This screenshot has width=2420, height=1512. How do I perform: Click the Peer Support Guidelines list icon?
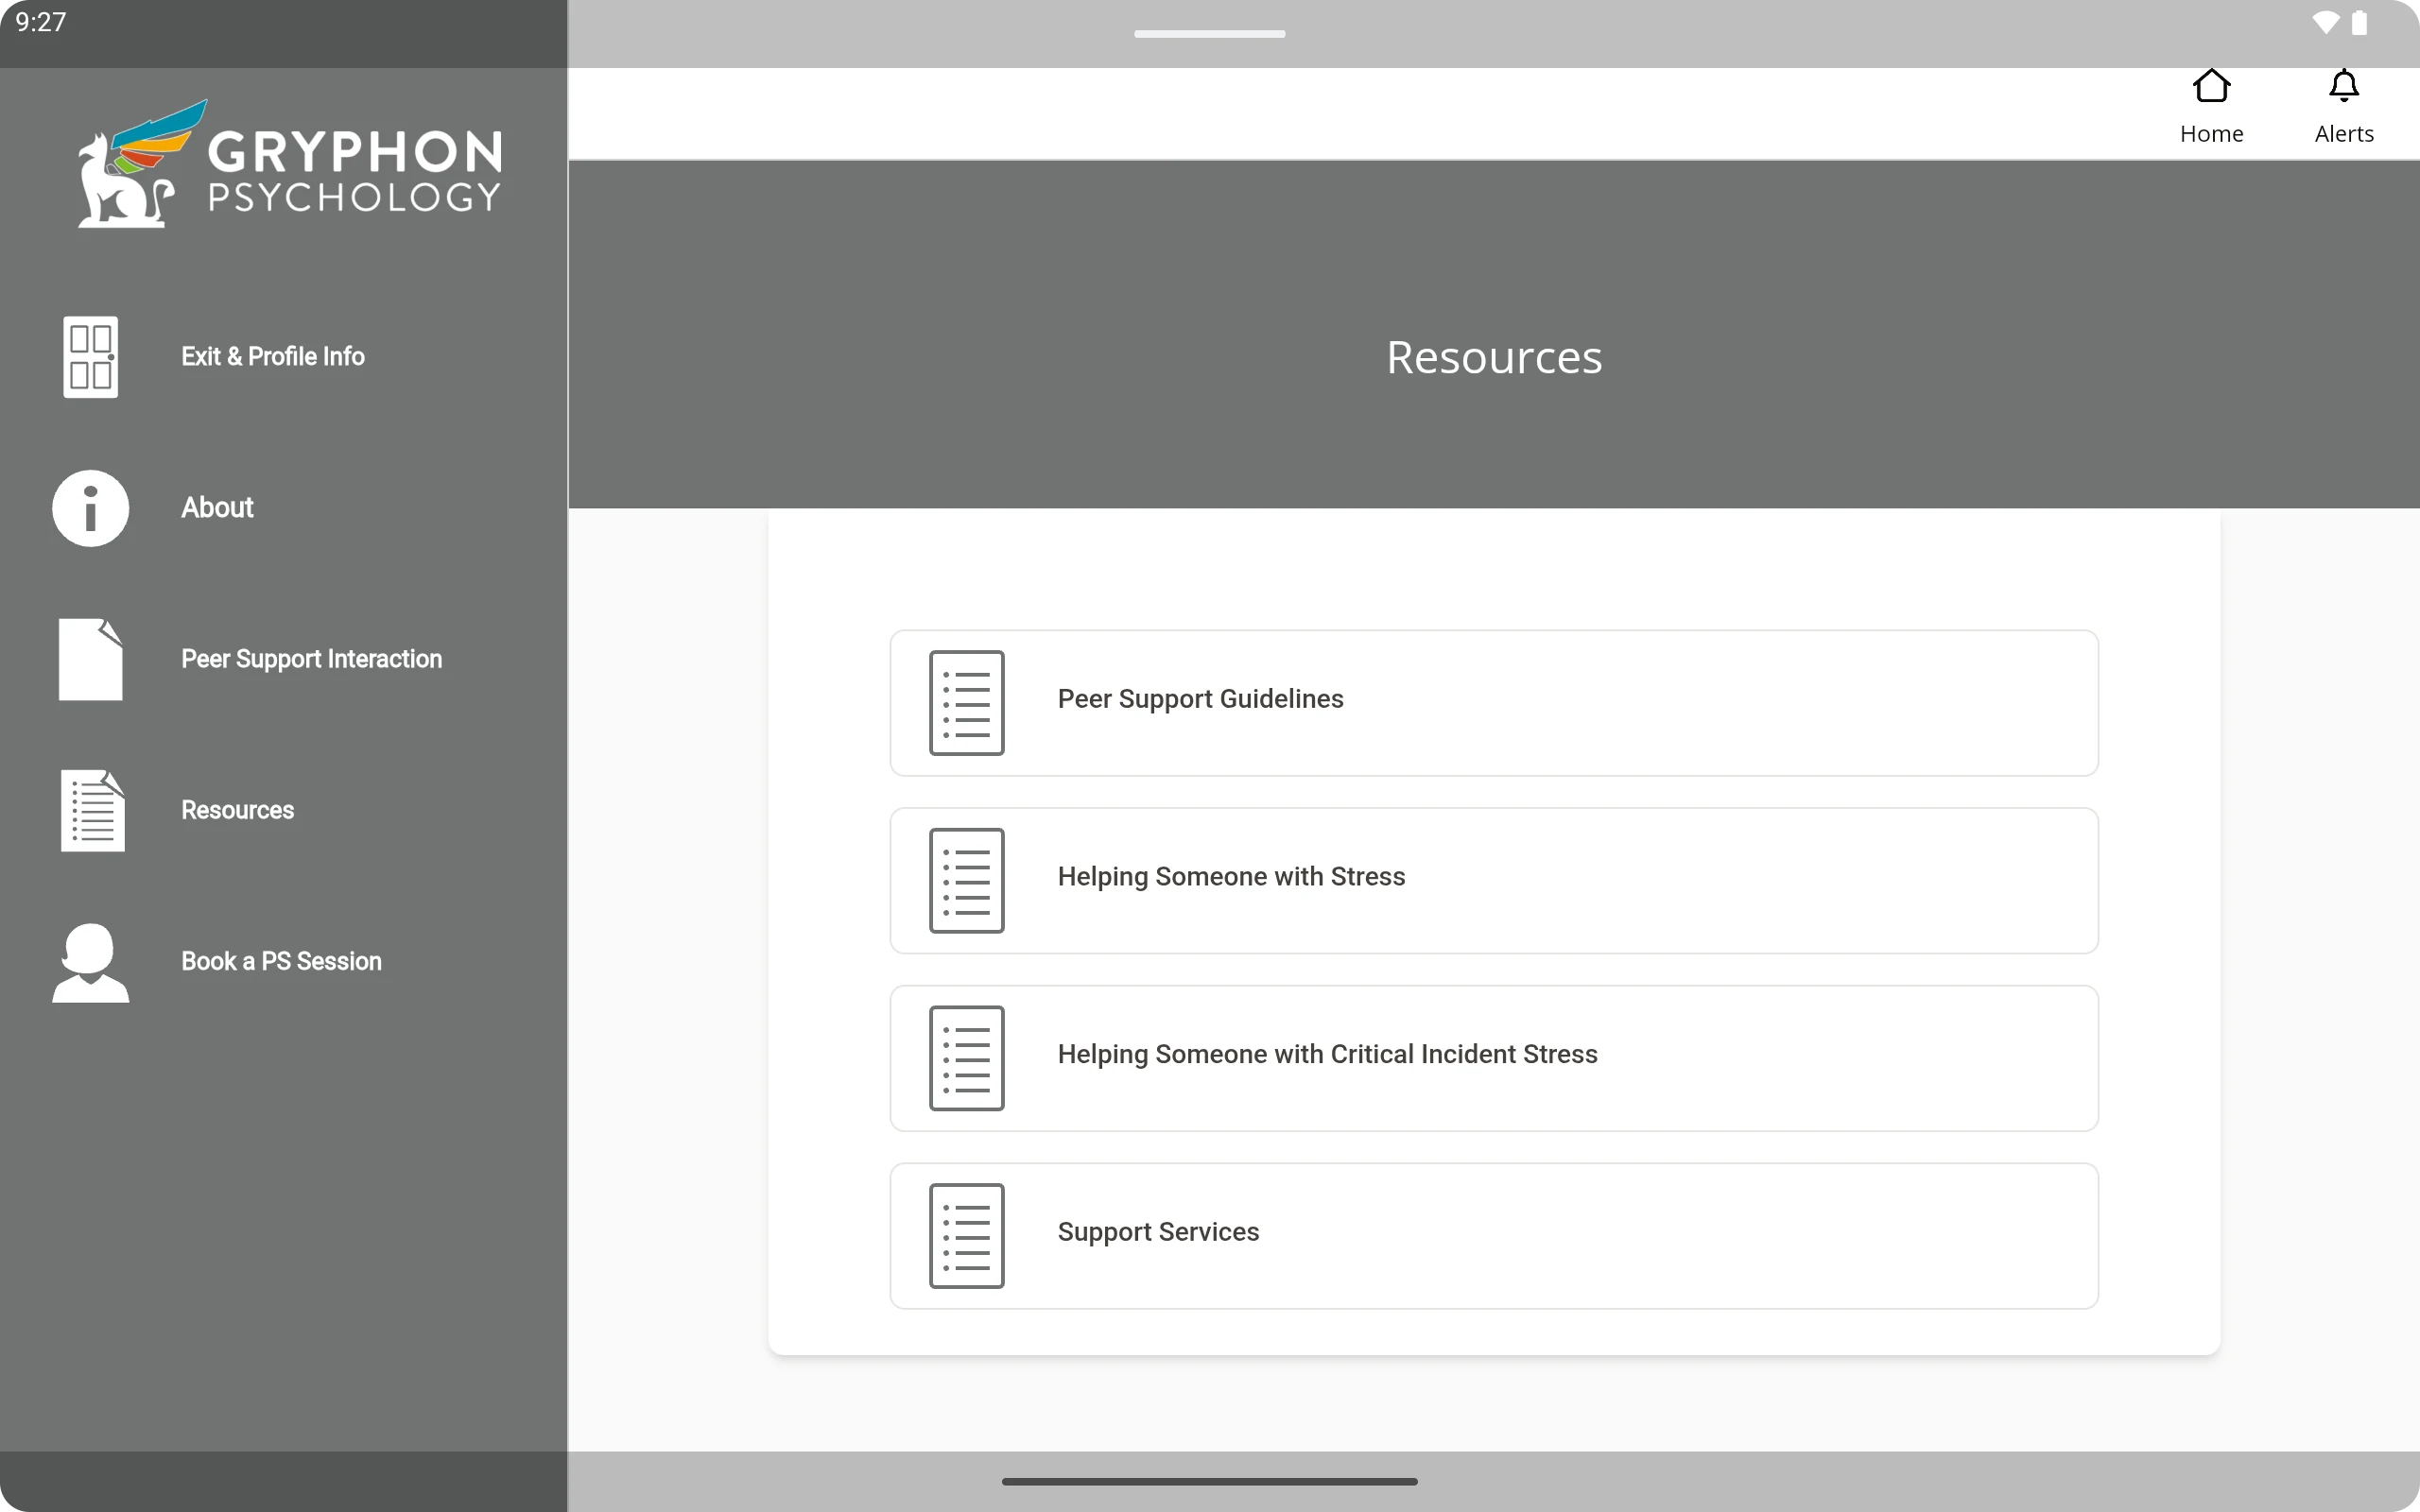pos(966,703)
